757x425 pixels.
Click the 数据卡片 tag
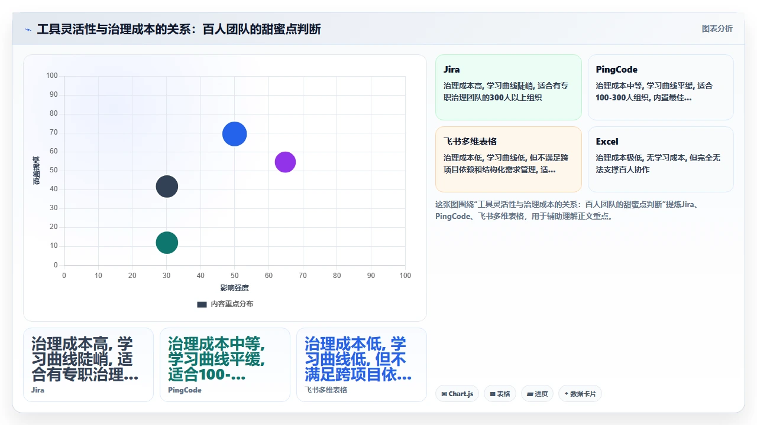click(580, 394)
